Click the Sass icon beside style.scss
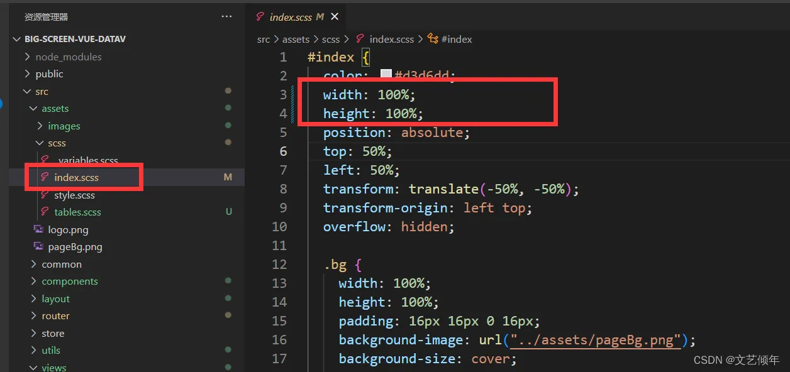 click(x=45, y=195)
